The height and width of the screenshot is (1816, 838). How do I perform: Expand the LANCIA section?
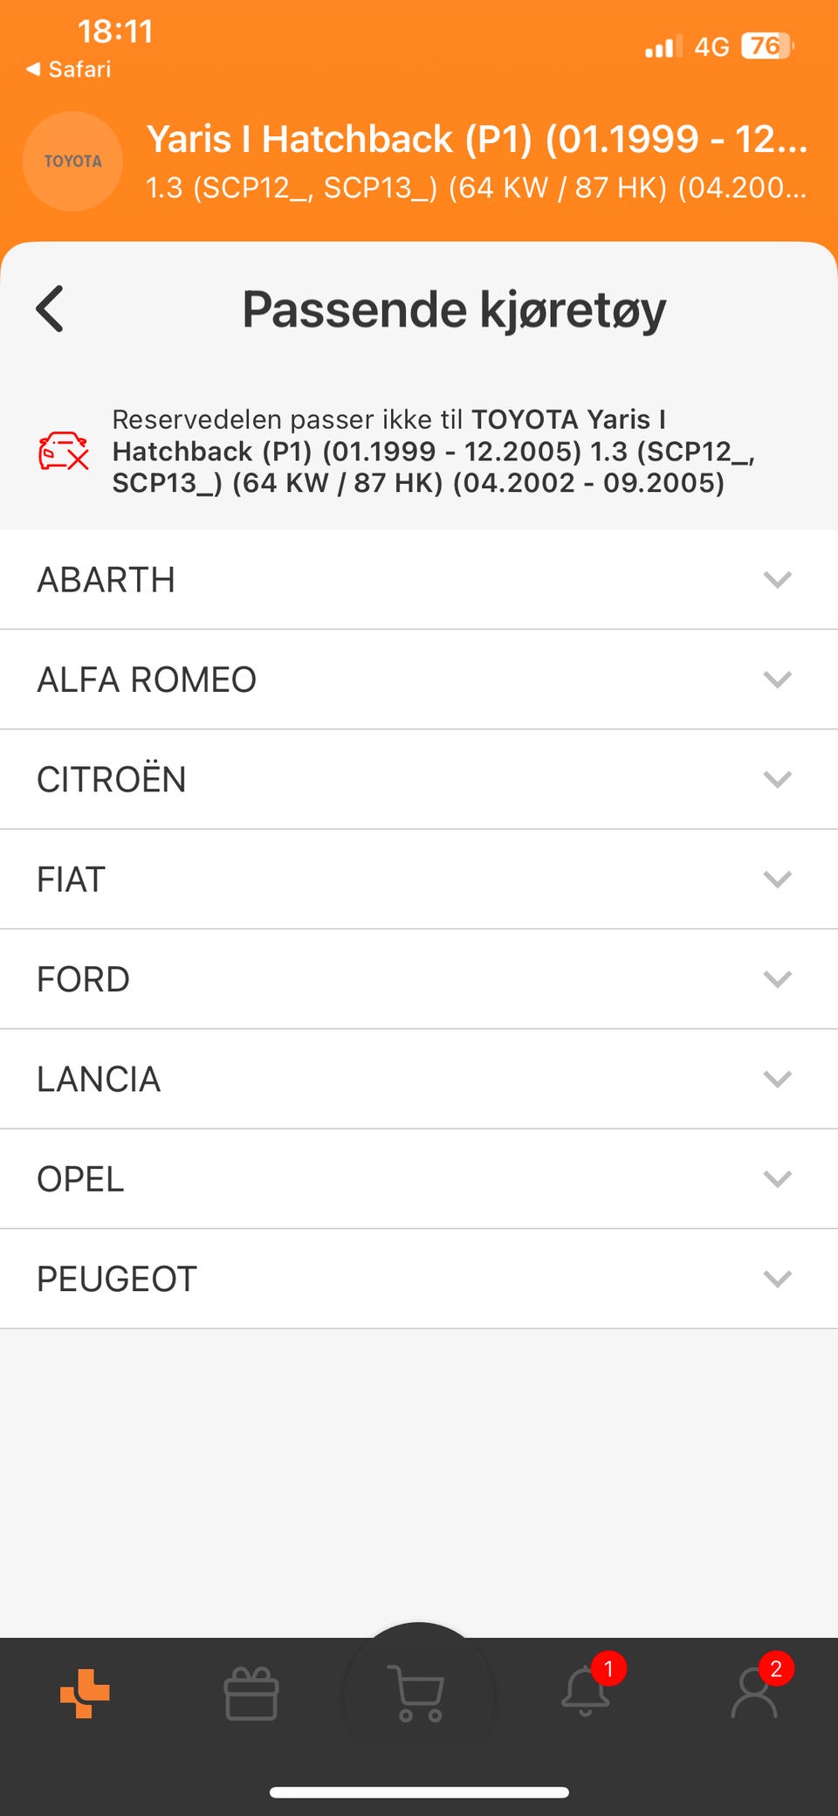[x=776, y=1079]
